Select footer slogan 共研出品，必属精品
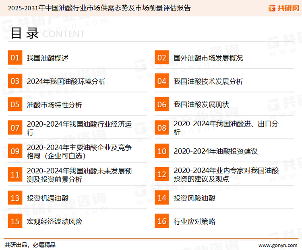The width and height of the screenshot is (302, 250). point(30,245)
